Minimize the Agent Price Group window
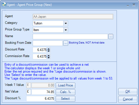The height and width of the screenshot is (105, 139). coord(128,5)
